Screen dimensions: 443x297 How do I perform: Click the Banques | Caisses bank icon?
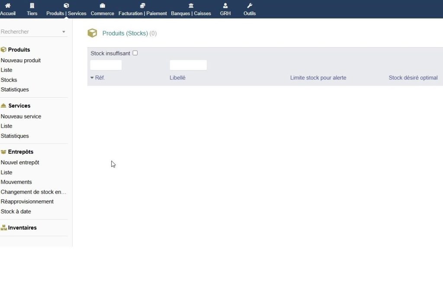pos(191,6)
